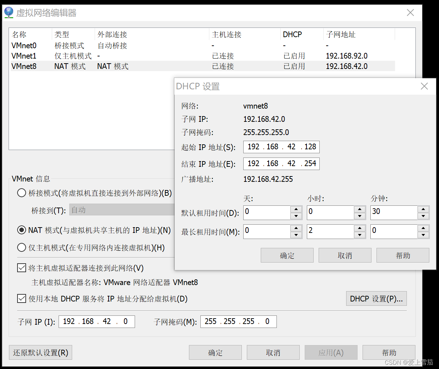Decrease 最长租用时间 days value
This screenshot has height=369, width=439.
pos(296,235)
